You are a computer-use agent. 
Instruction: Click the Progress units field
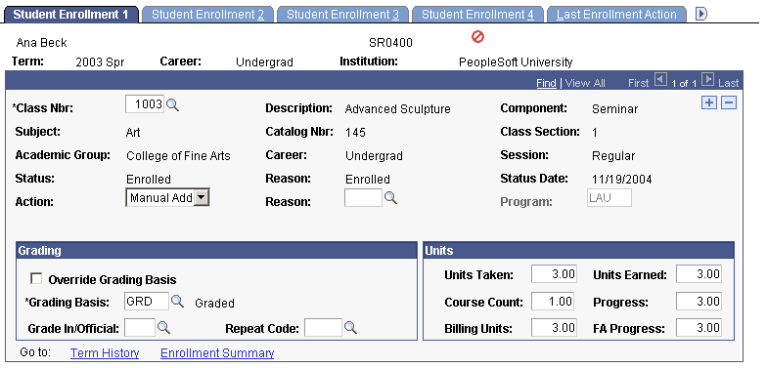[699, 301]
